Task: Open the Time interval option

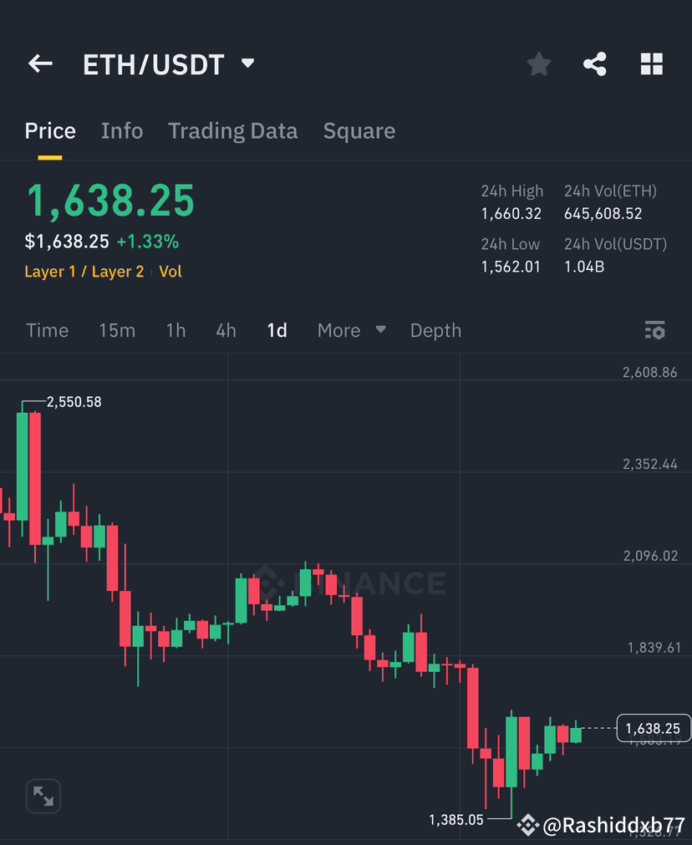Action: coord(47,329)
